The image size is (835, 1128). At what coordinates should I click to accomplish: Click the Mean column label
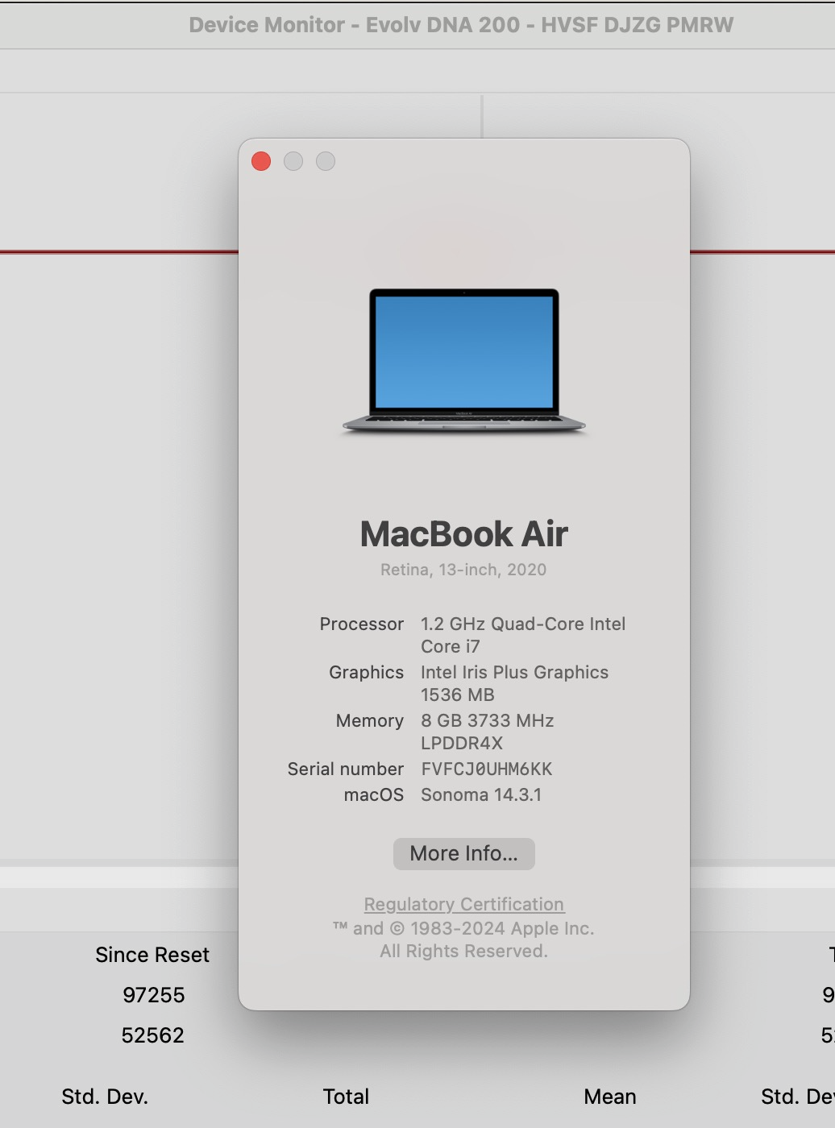click(610, 1097)
